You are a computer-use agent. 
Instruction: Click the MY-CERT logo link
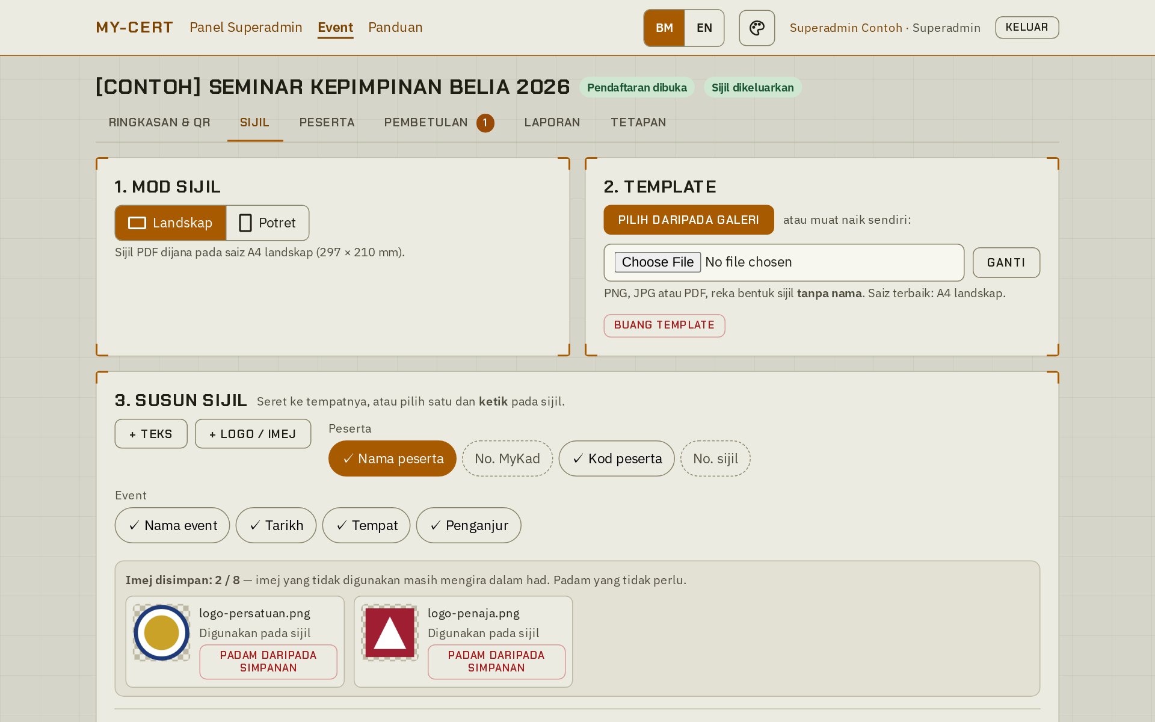pos(135,28)
